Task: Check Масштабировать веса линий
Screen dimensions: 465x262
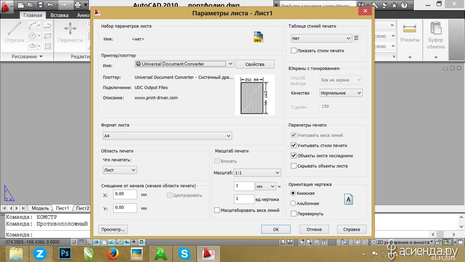Action: click(x=217, y=210)
